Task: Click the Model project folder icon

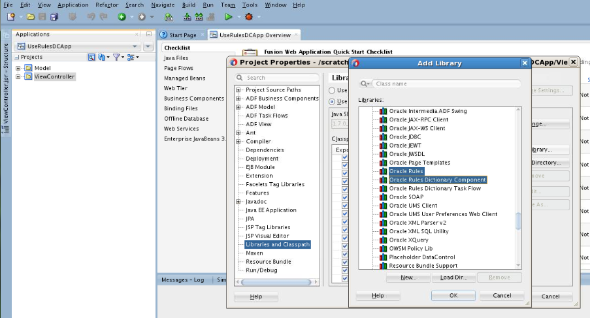Action: (28, 68)
